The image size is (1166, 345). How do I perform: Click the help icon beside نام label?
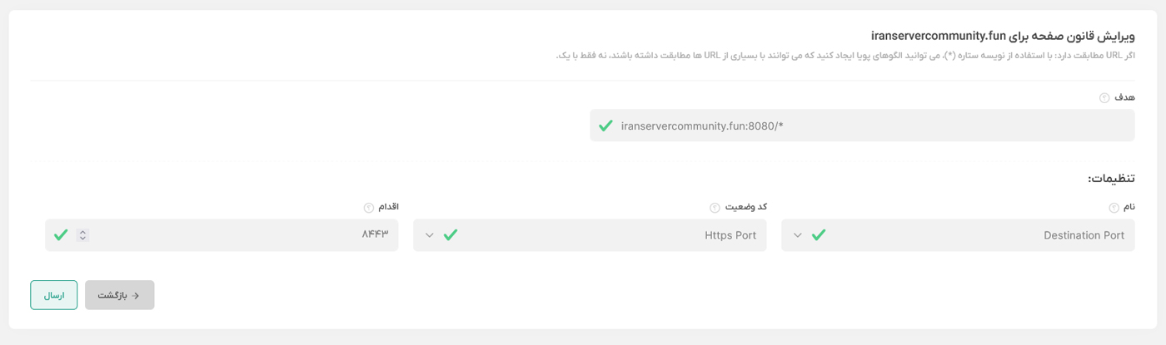[x=1115, y=208]
